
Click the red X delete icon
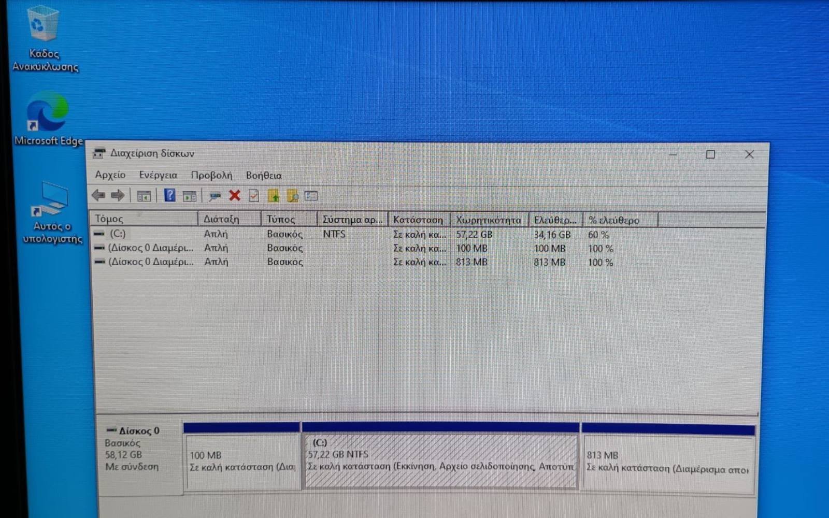pos(235,195)
